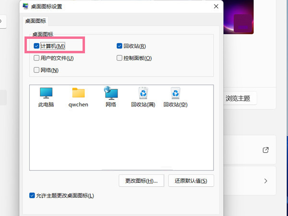Toggle 允许主题更改桌面图标(L) checkbox
Image resolution: width=288 pixels, height=216 pixels.
click(x=32, y=195)
